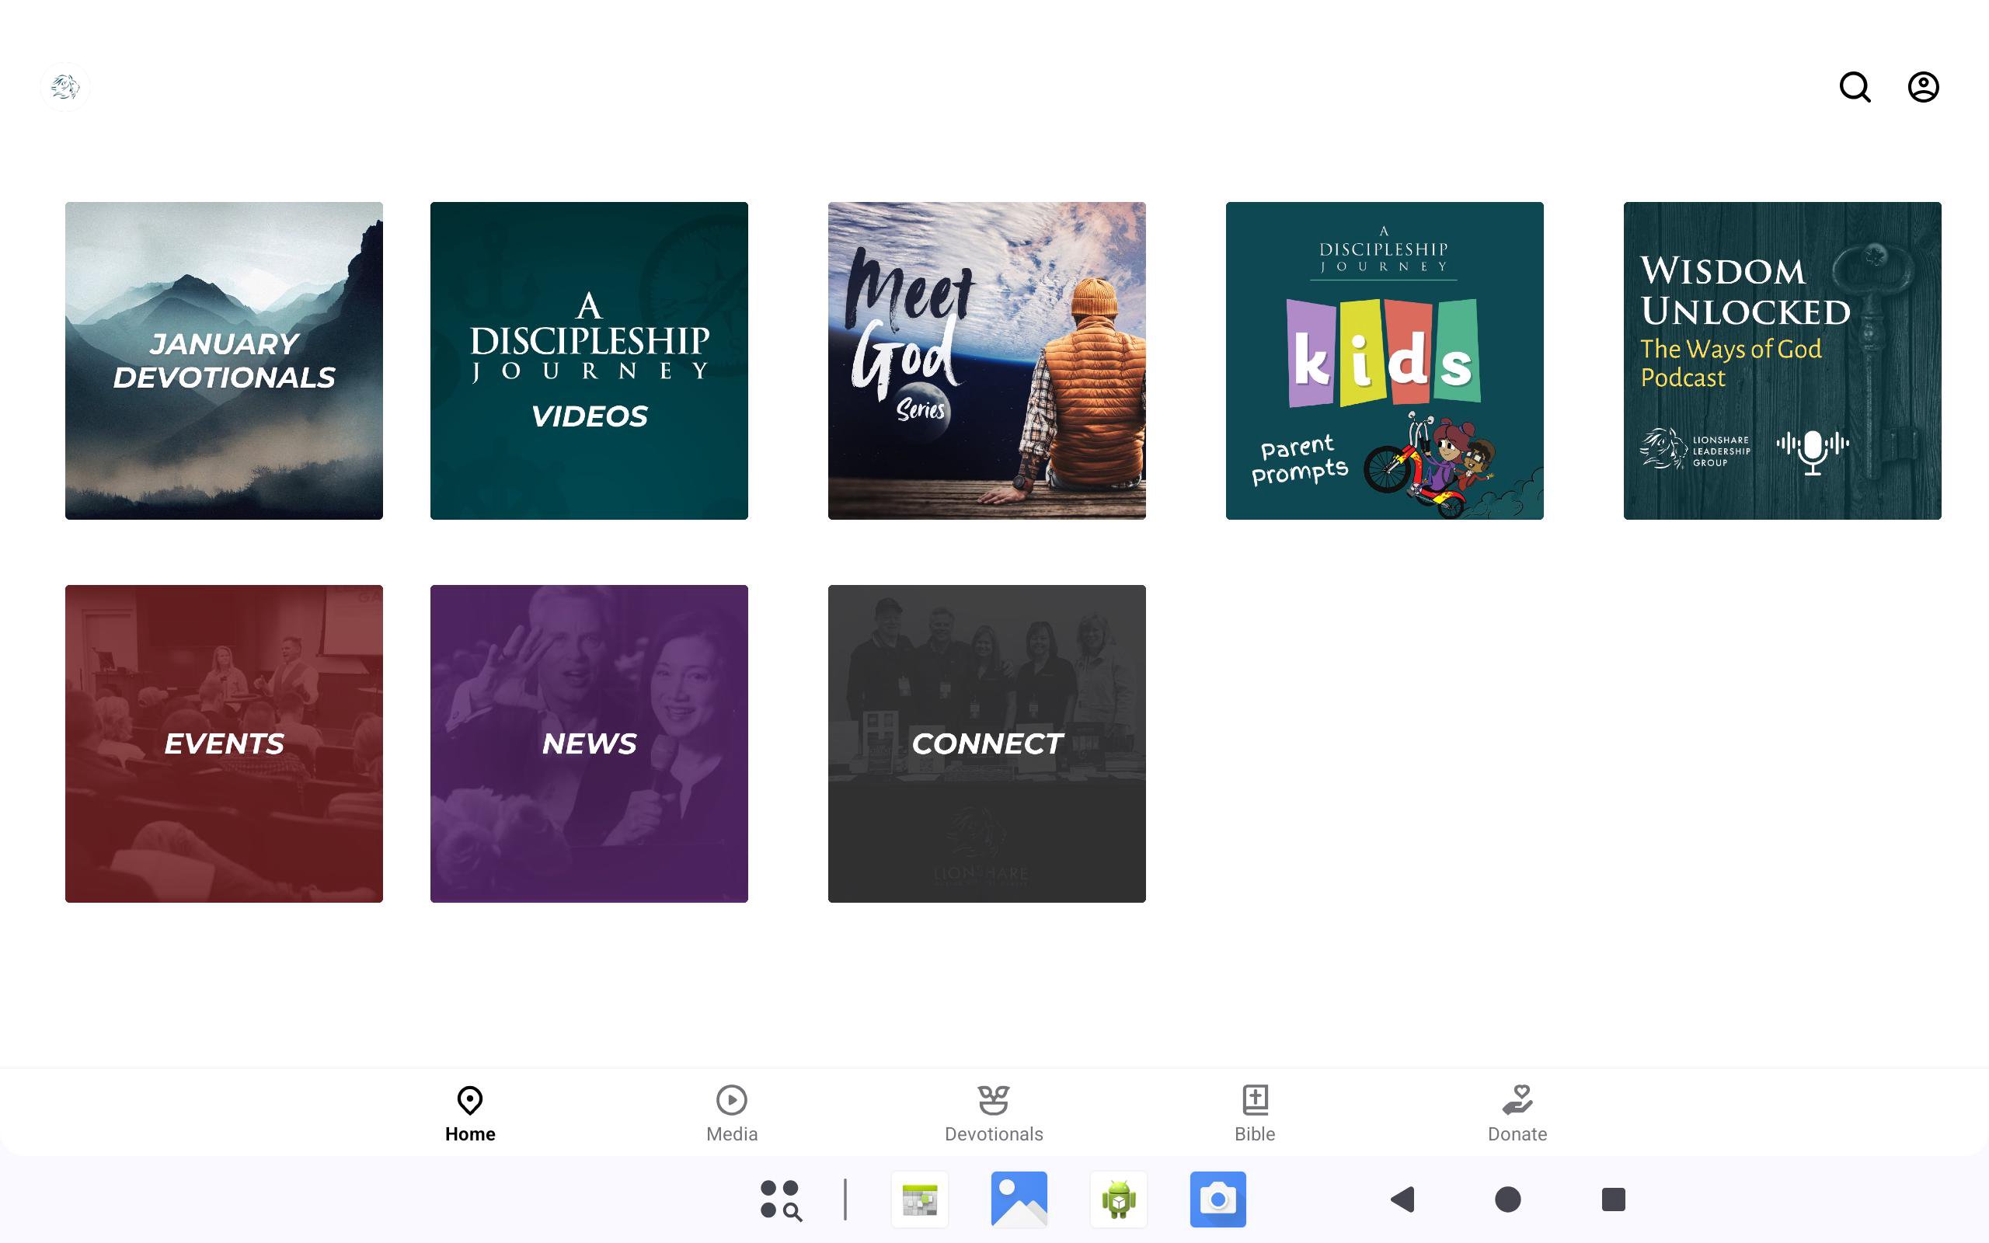
Task: Open the Connect tile
Action: click(986, 743)
